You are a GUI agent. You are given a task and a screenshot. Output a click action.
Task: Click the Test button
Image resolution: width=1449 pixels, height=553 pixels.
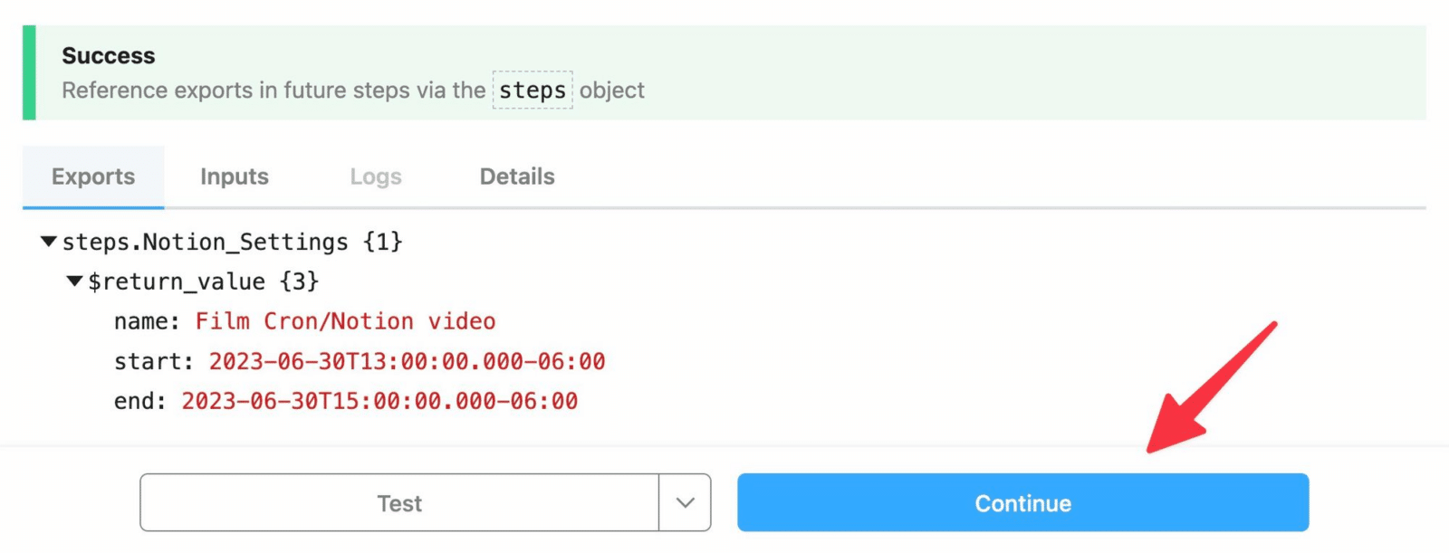(399, 503)
